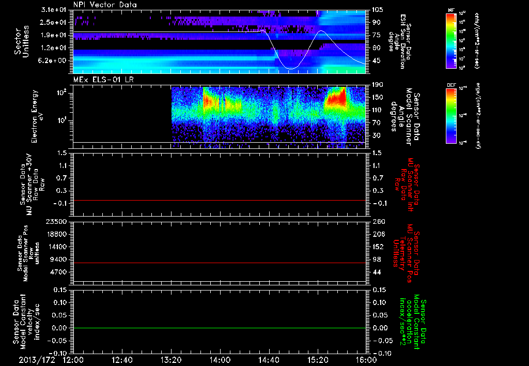Click the DEF color scale bar
Screen dimensions: 529x366
[x=452, y=116]
